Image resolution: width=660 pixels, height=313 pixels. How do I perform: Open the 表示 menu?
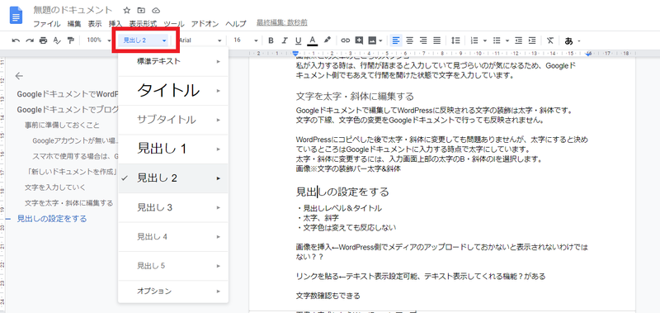click(95, 24)
